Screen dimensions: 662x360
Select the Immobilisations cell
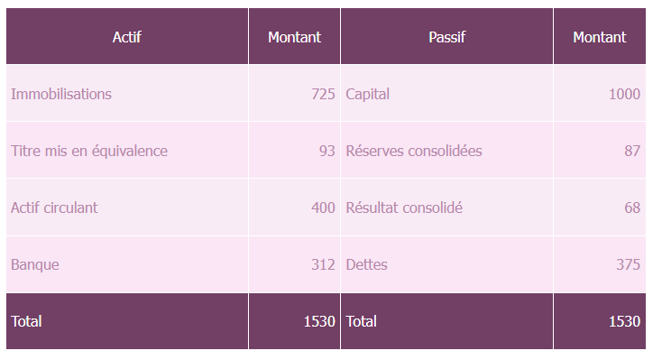(x=127, y=93)
